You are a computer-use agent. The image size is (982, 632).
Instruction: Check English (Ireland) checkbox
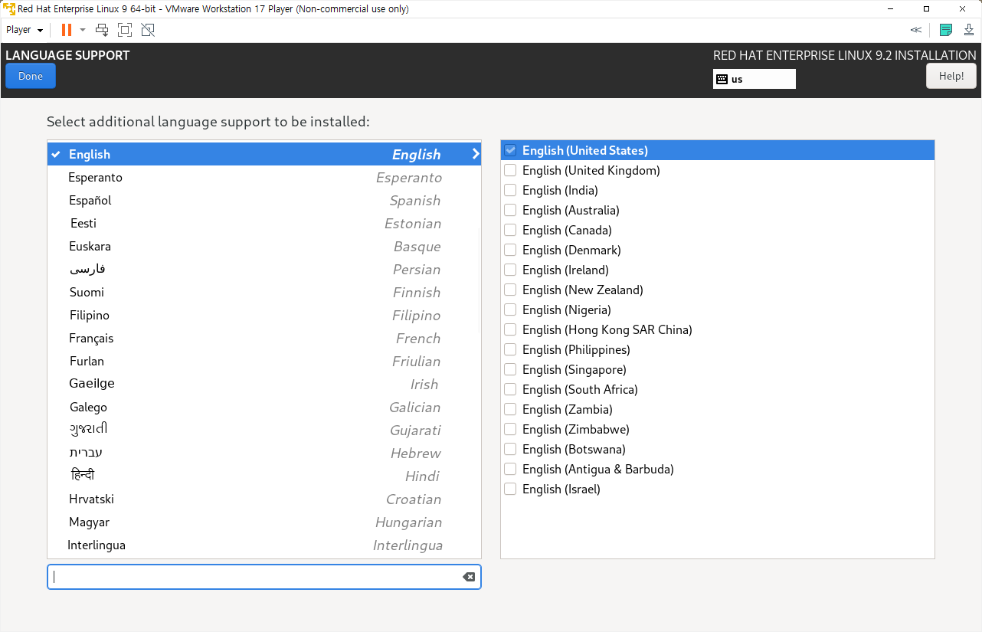click(510, 270)
